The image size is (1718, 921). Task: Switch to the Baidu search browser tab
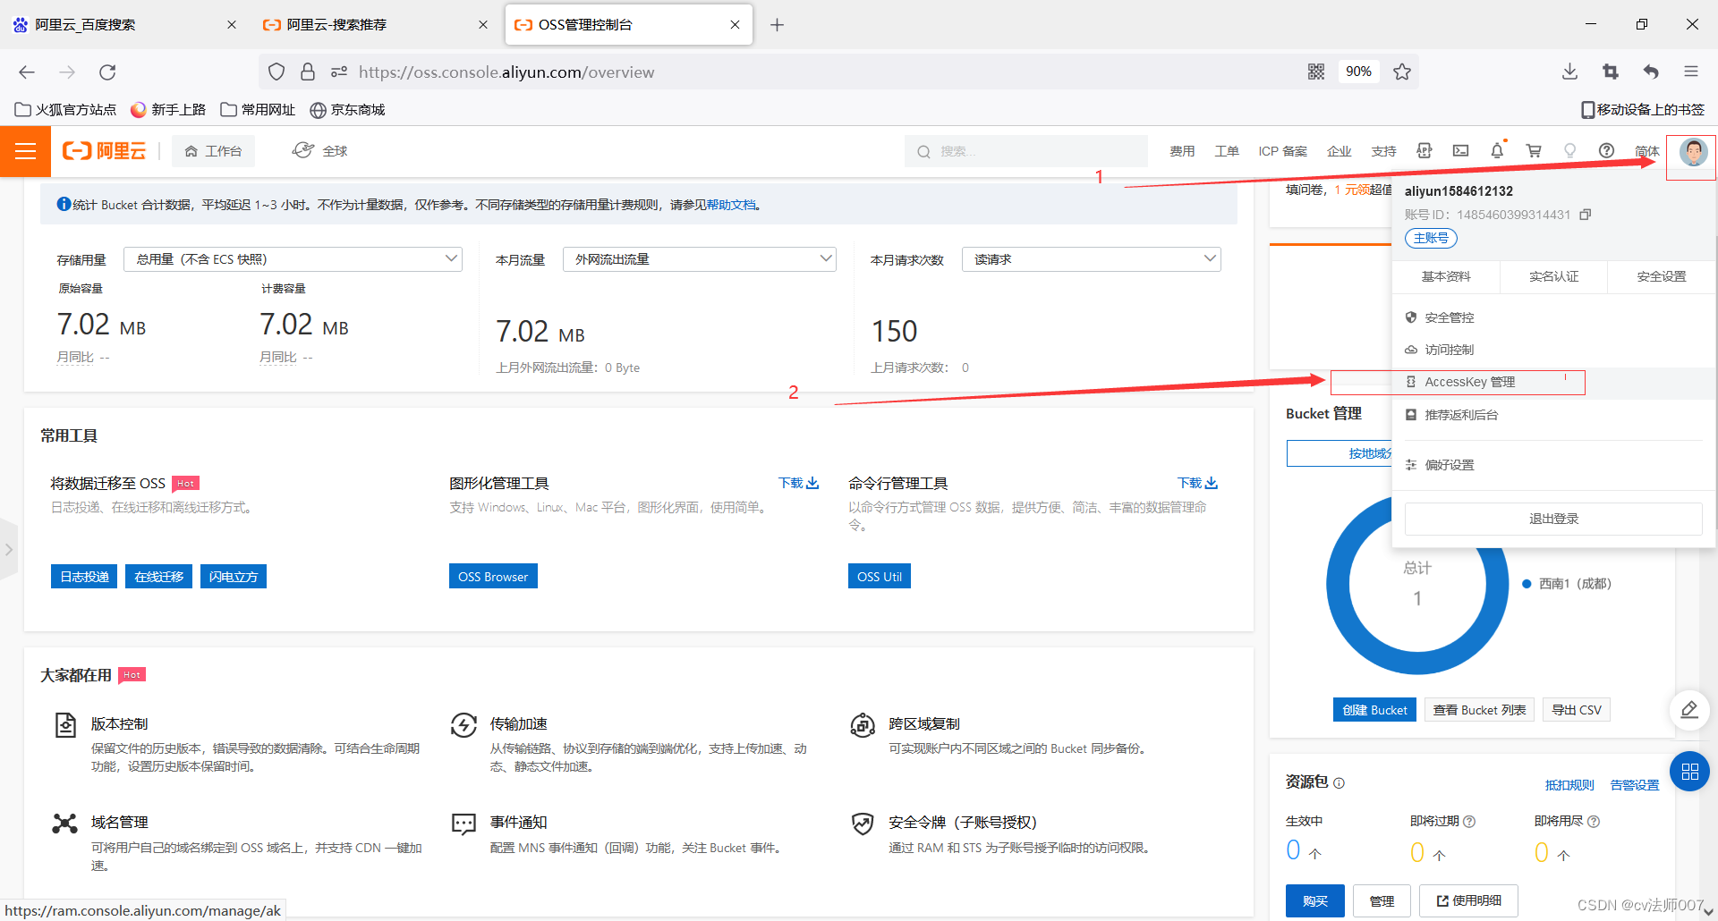point(125,24)
